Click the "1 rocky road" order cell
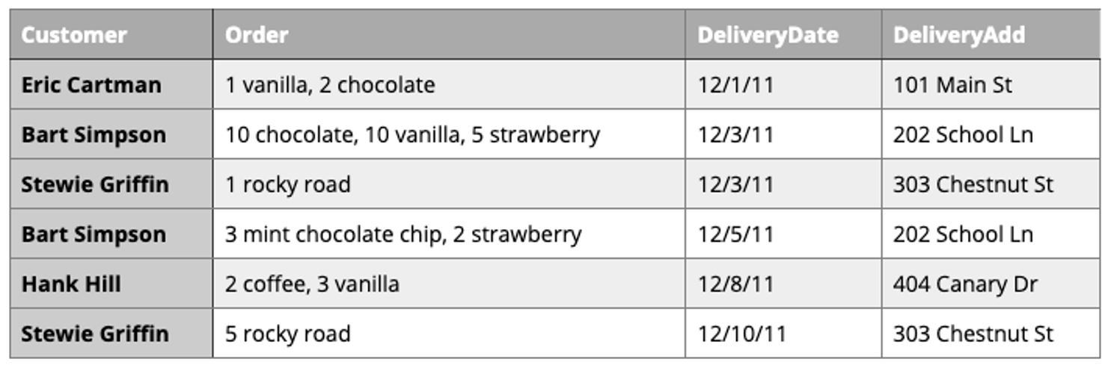Image resolution: width=1111 pixels, height=368 pixels. pyautogui.click(x=287, y=184)
